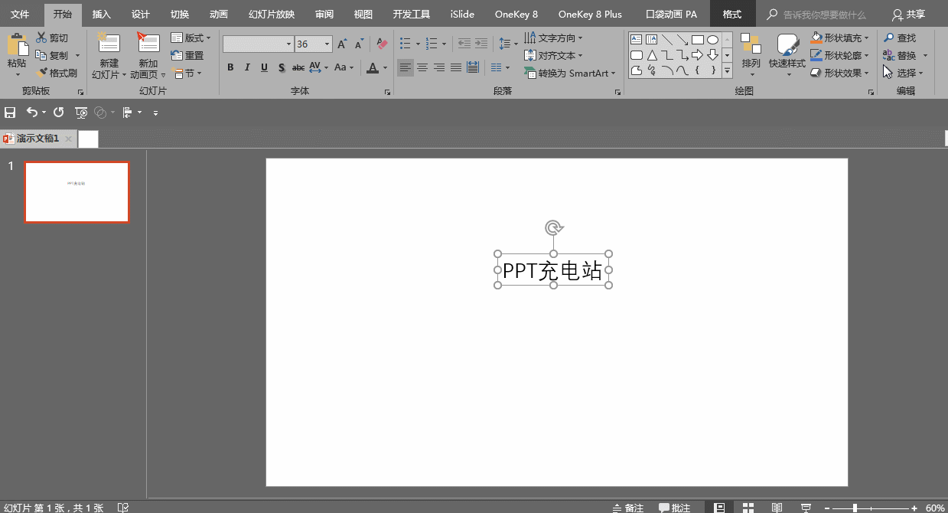Click the Cut (剪切) scissors icon
Screen dimensions: 948x513
click(x=41, y=38)
